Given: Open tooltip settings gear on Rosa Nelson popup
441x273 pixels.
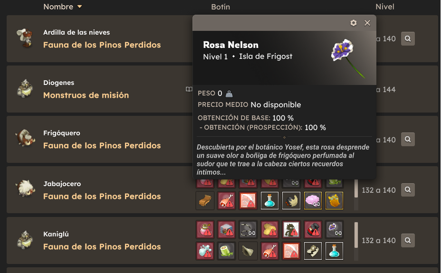Looking at the screenshot, I should pyautogui.click(x=354, y=23).
